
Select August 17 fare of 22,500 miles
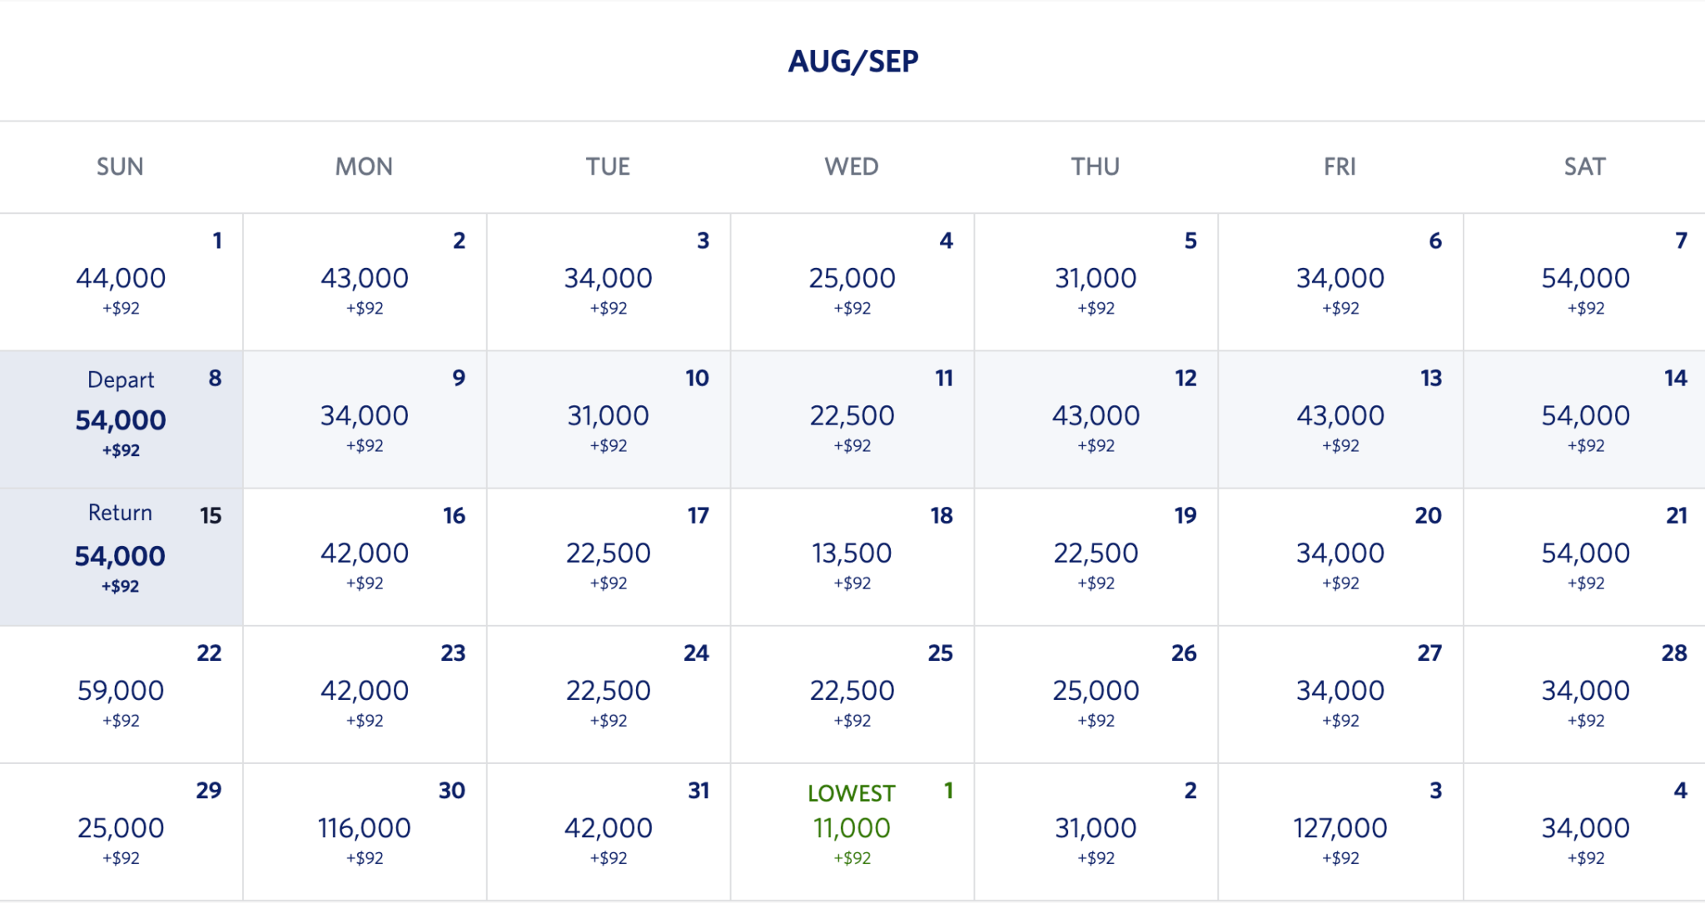609,554
